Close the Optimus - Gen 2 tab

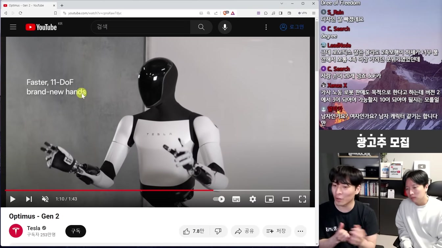pos(54,5)
